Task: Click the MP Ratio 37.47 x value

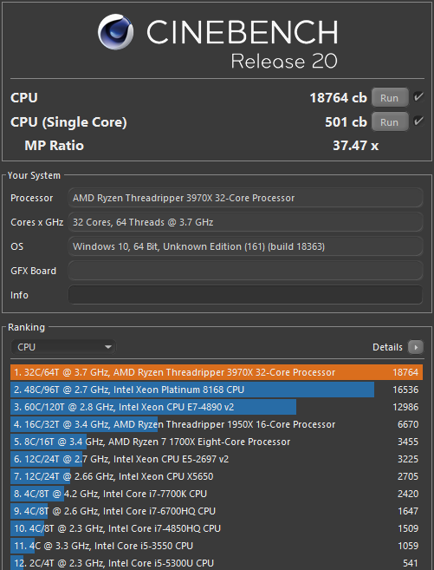Action: (356, 146)
